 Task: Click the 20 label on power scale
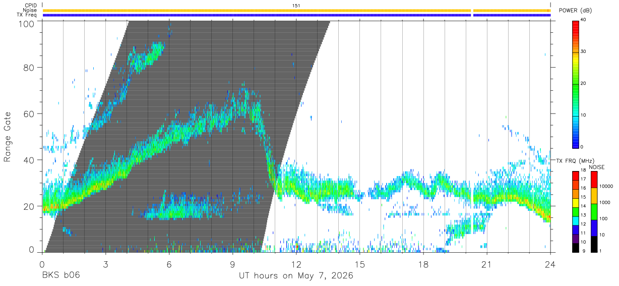click(x=584, y=84)
